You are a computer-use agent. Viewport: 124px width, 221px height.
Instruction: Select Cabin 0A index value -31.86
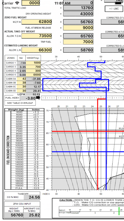click(34, 79)
